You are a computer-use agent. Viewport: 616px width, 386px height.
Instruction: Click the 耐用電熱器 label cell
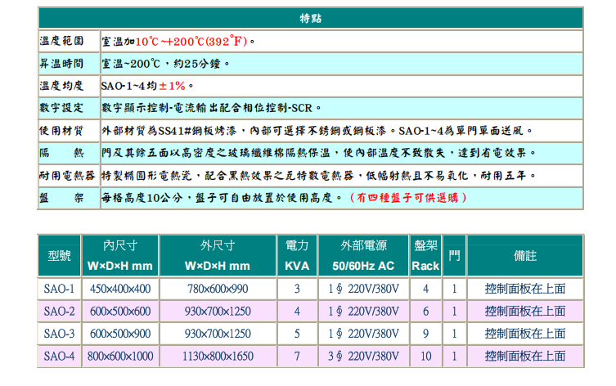click(67, 176)
